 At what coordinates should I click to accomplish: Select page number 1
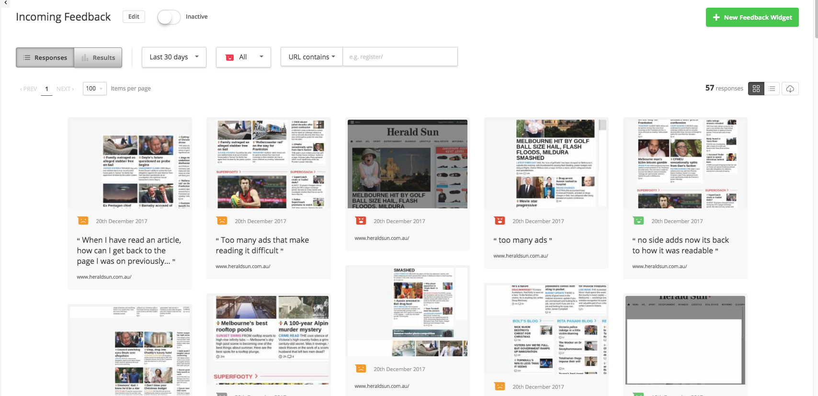pos(46,89)
